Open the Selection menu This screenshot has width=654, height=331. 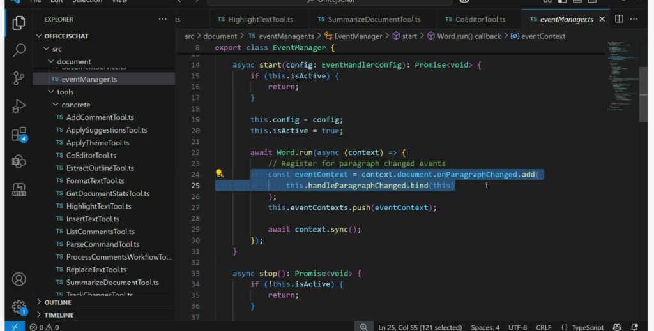pyautogui.click(x=86, y=1)
